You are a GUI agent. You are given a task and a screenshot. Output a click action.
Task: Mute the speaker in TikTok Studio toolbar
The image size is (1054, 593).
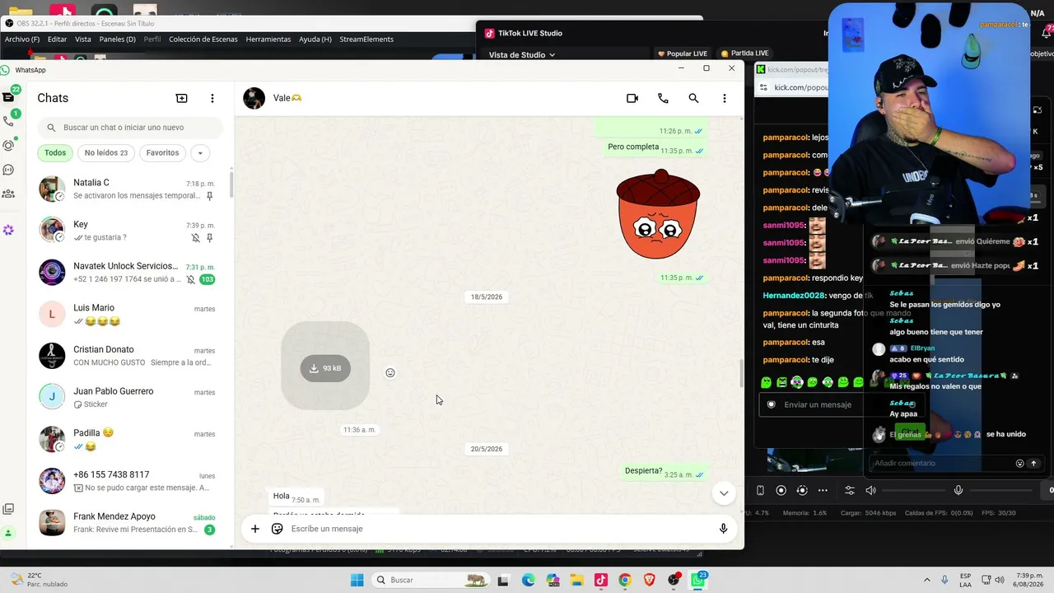tap(870, 491)
